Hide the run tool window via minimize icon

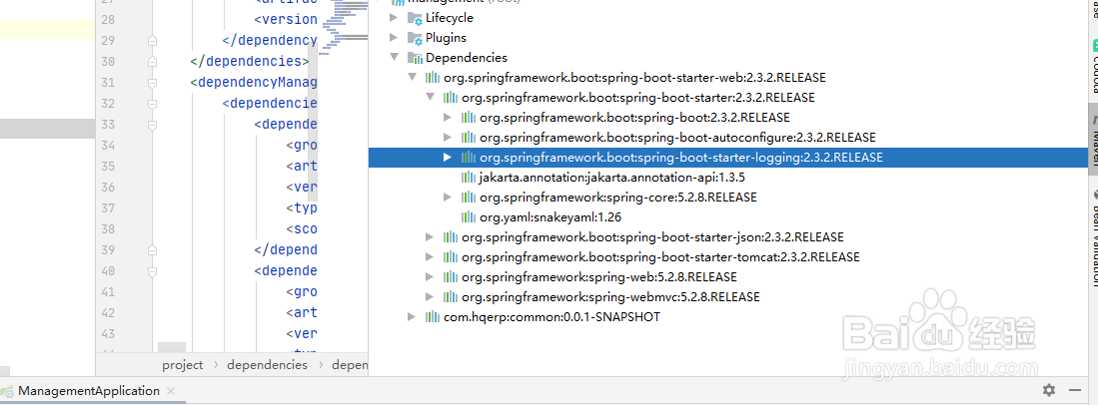click(x=1075, y=390)
